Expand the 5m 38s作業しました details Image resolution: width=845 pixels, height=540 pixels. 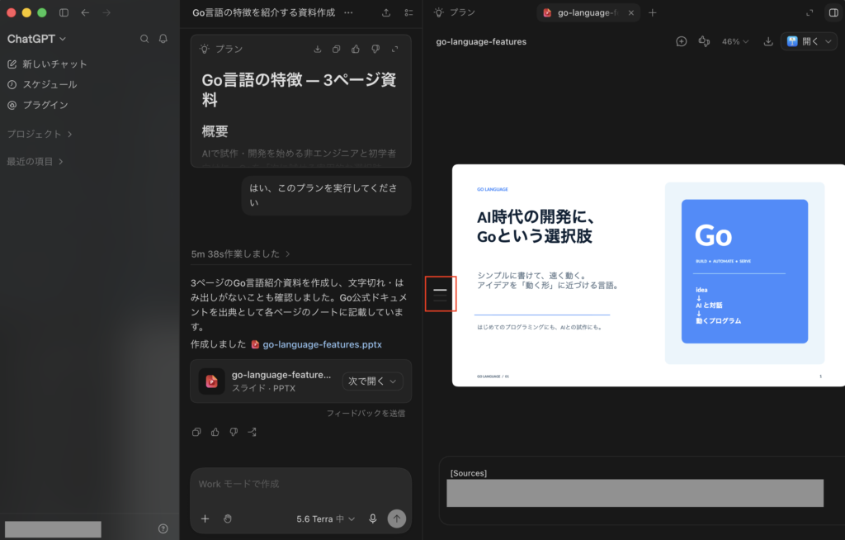point(240,254)
